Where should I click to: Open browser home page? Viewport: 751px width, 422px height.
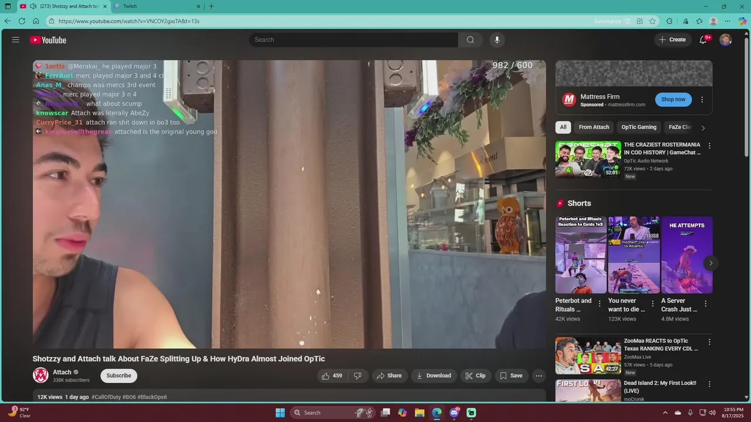point(36,21)
